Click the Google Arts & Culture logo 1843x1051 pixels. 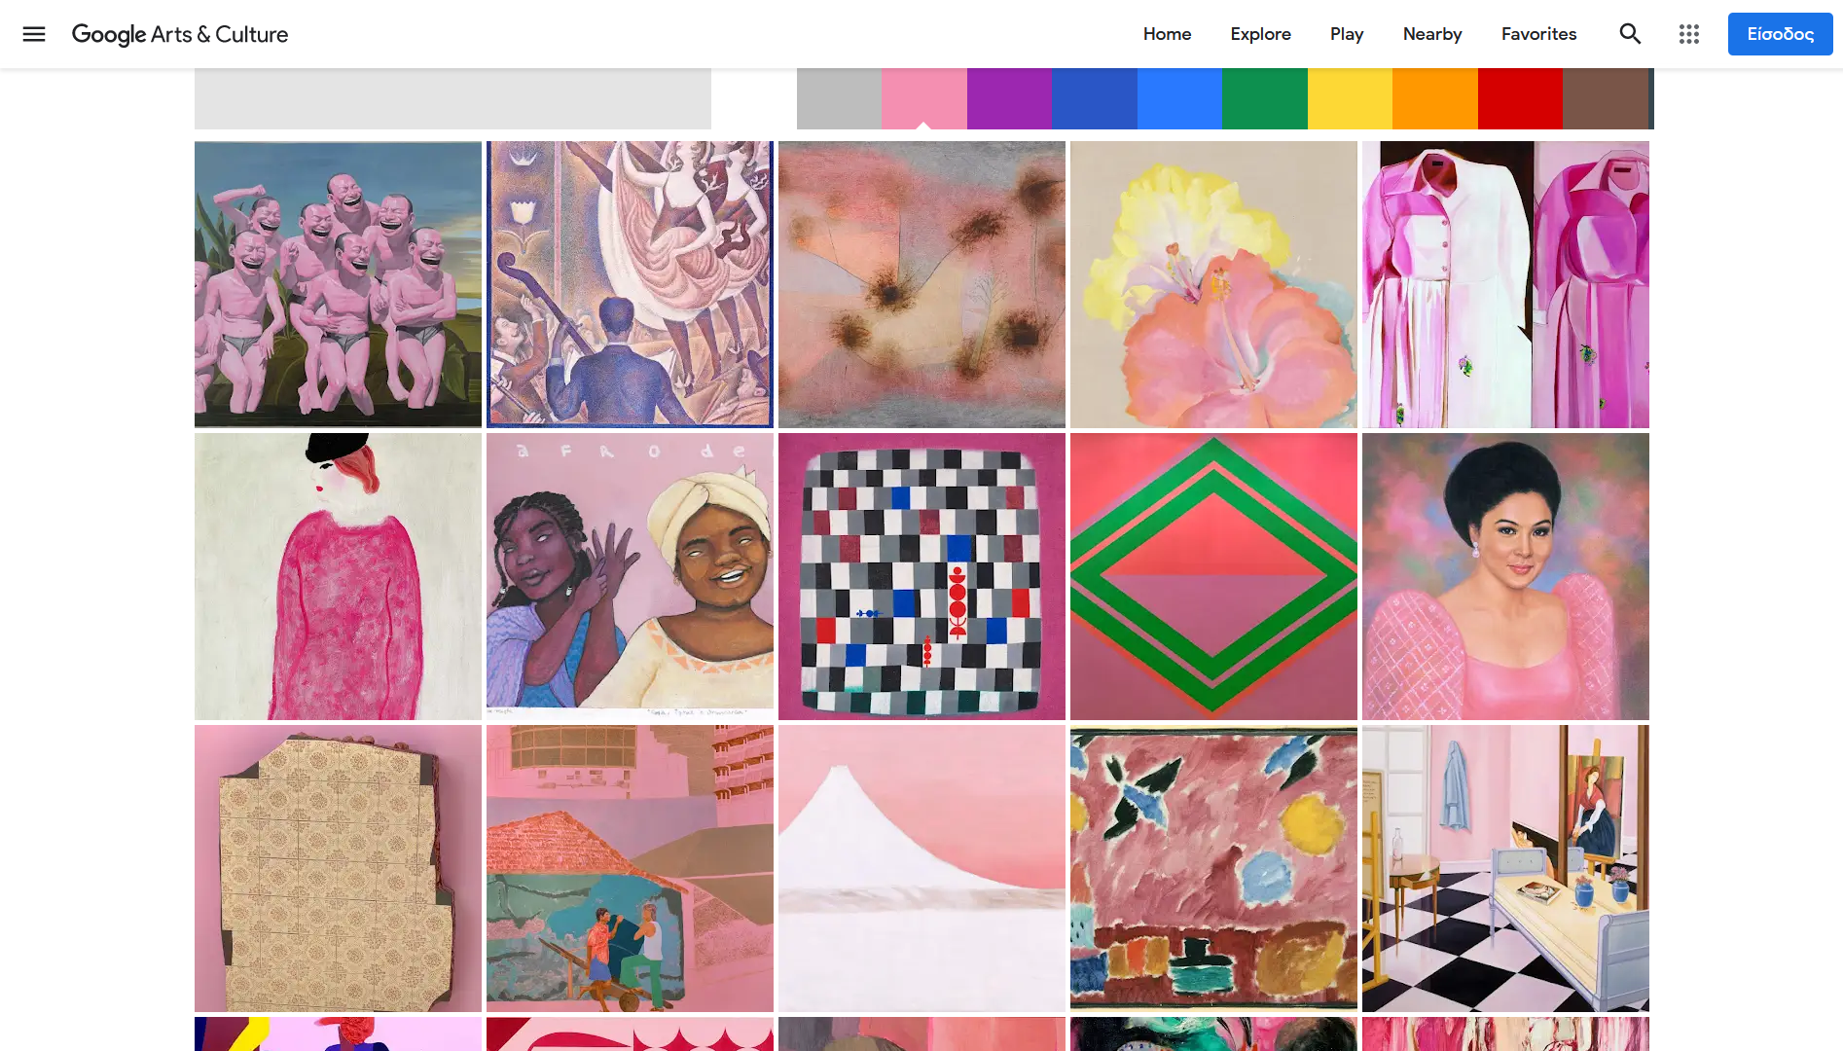coord(180,34)
